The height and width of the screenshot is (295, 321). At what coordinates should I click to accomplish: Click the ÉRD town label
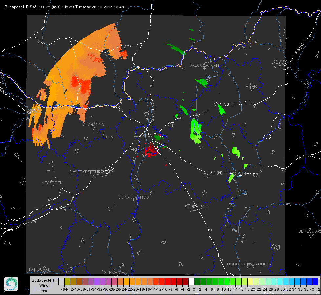click(x=134, y=150)
